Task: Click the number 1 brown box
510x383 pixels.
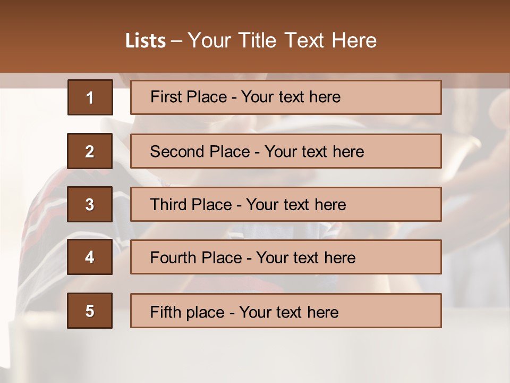Action: click(x=90, y=97)
